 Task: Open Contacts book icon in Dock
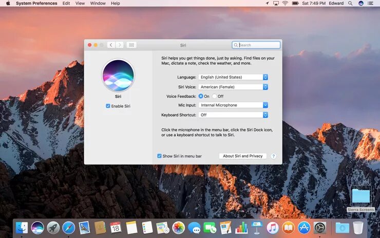[x=100, y=228]
